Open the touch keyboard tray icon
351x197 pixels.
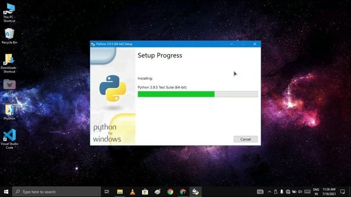[308, 192]
